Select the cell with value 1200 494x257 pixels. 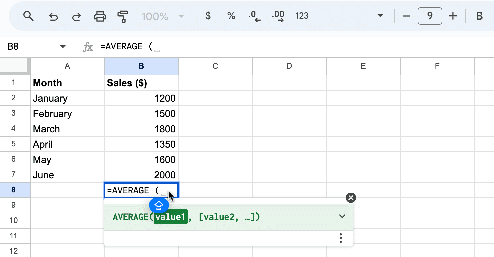[x=141, y=98]
